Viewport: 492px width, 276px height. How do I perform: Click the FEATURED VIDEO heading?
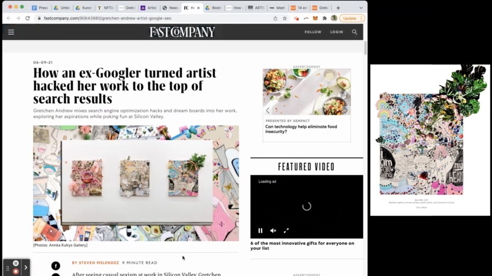(x=306, y=167)
